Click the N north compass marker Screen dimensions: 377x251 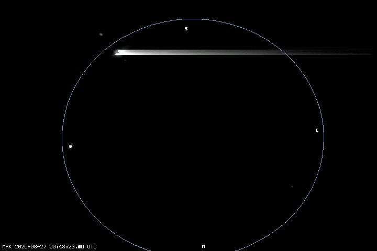tap(203, 246)
